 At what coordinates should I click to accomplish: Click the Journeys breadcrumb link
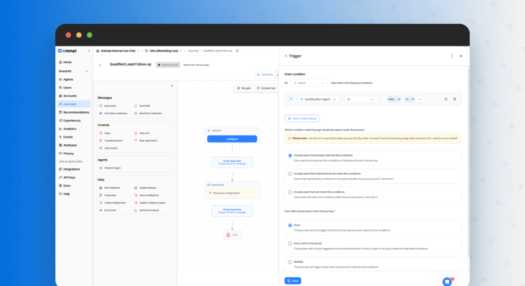193,51
